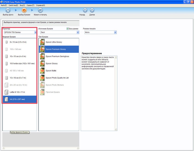Open the Вид(V) menu

tap(22, 5)
